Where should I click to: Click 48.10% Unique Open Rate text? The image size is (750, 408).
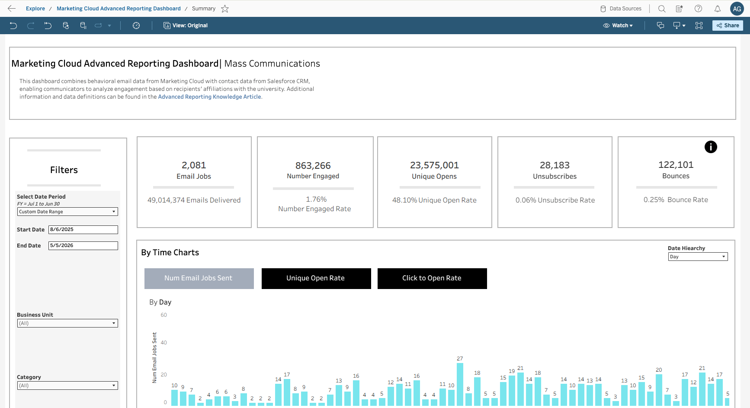pos(434,200)
